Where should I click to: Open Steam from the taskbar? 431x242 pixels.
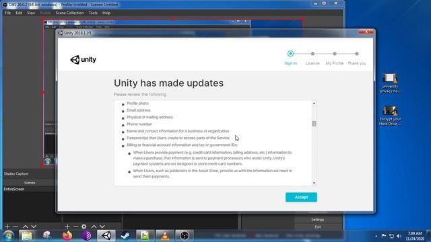click(x=126, y=236)
